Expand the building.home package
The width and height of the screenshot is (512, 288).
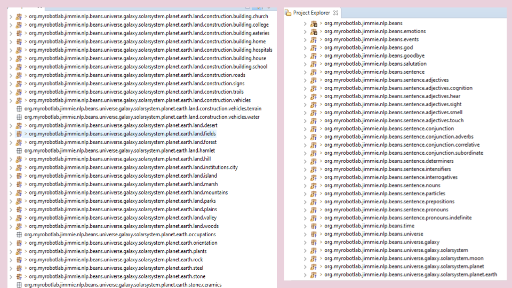pyautogui.click(x=11, y=42)
